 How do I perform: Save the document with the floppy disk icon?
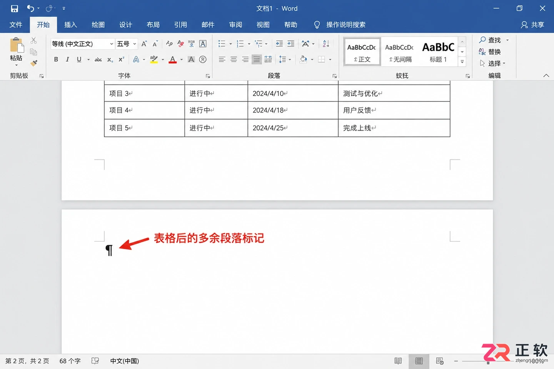15,8
